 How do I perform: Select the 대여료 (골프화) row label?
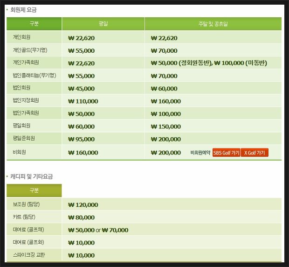[x=28, y=242]
